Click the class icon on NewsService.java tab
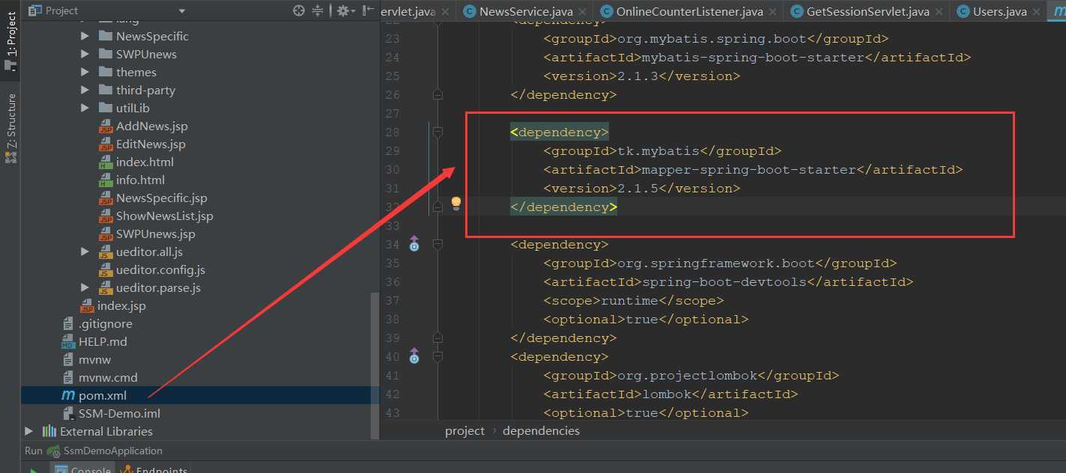The width and height of the screenshot is (1066, 473). click(470, 11)
